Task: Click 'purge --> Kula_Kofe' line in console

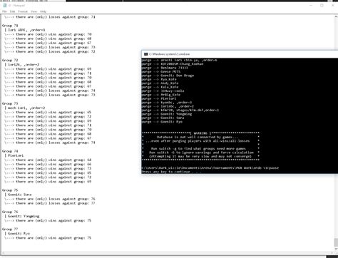Action: coord(160,87)
